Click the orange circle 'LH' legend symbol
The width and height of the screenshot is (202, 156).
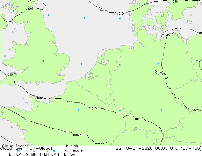47,151
